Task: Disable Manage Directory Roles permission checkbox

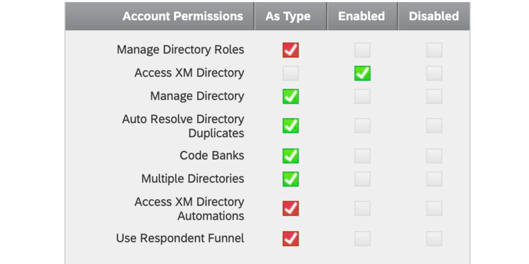Action: (x=434, y=50)
